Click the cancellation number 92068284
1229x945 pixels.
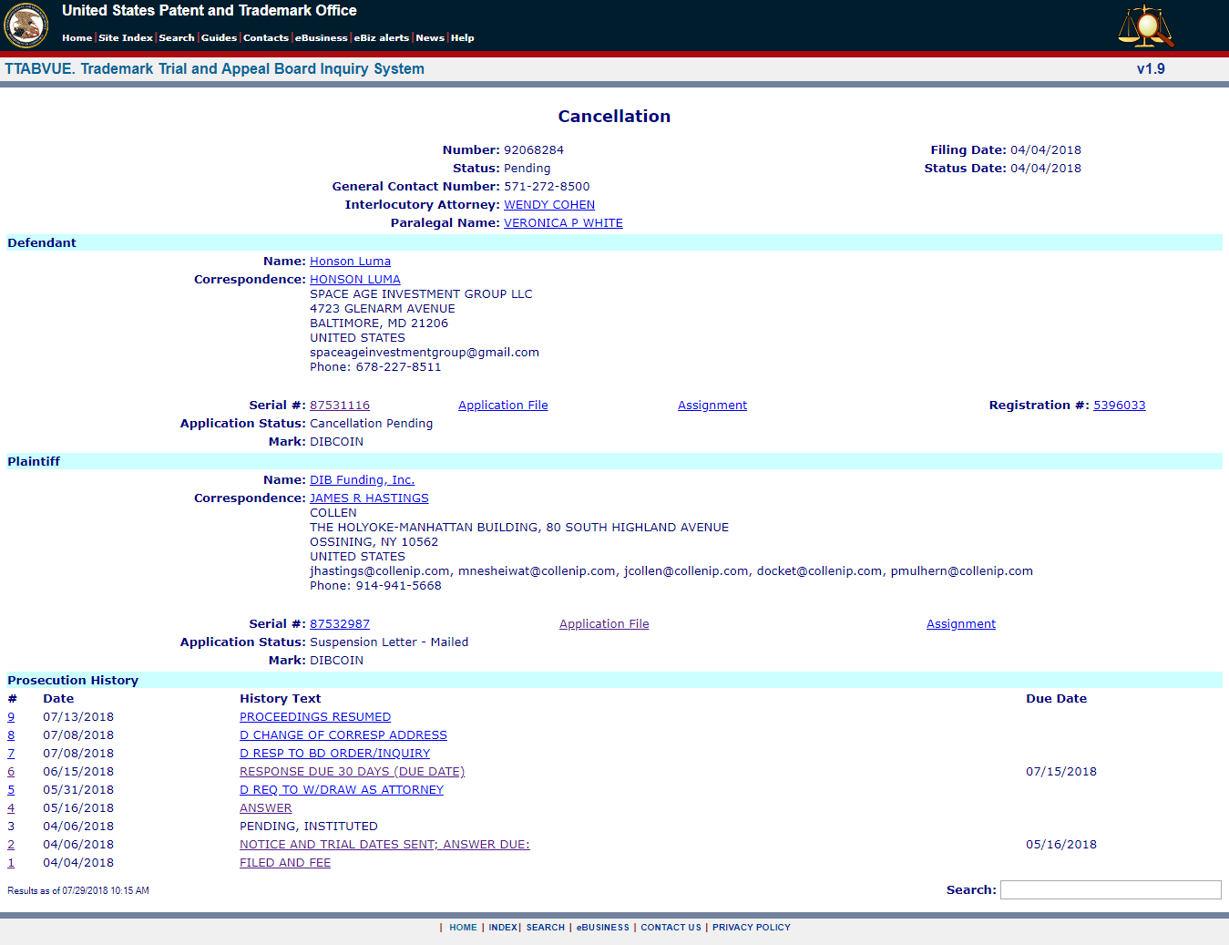point(534,150)
